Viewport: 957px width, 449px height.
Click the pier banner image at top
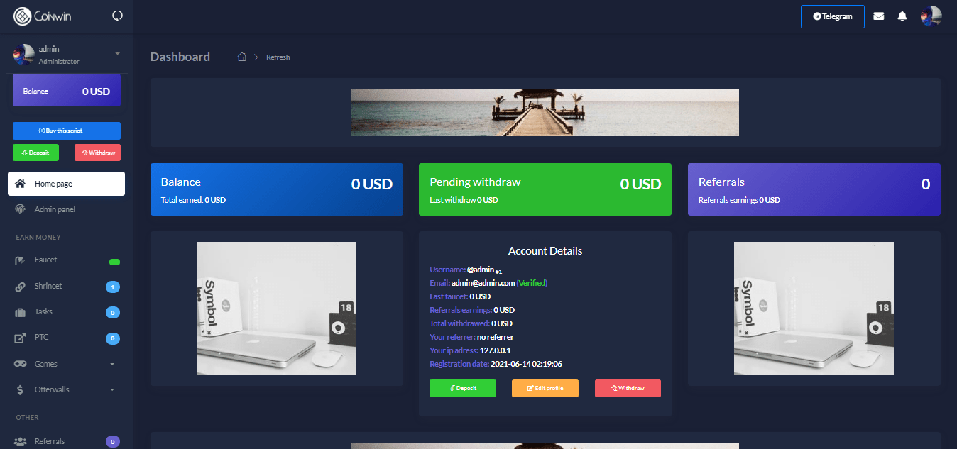[x=545, y=112]
